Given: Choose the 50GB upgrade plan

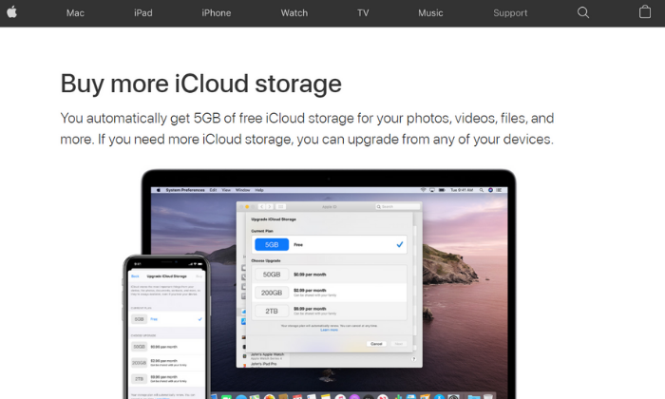Looking at the screenshot, I should (x=329, y=275).
